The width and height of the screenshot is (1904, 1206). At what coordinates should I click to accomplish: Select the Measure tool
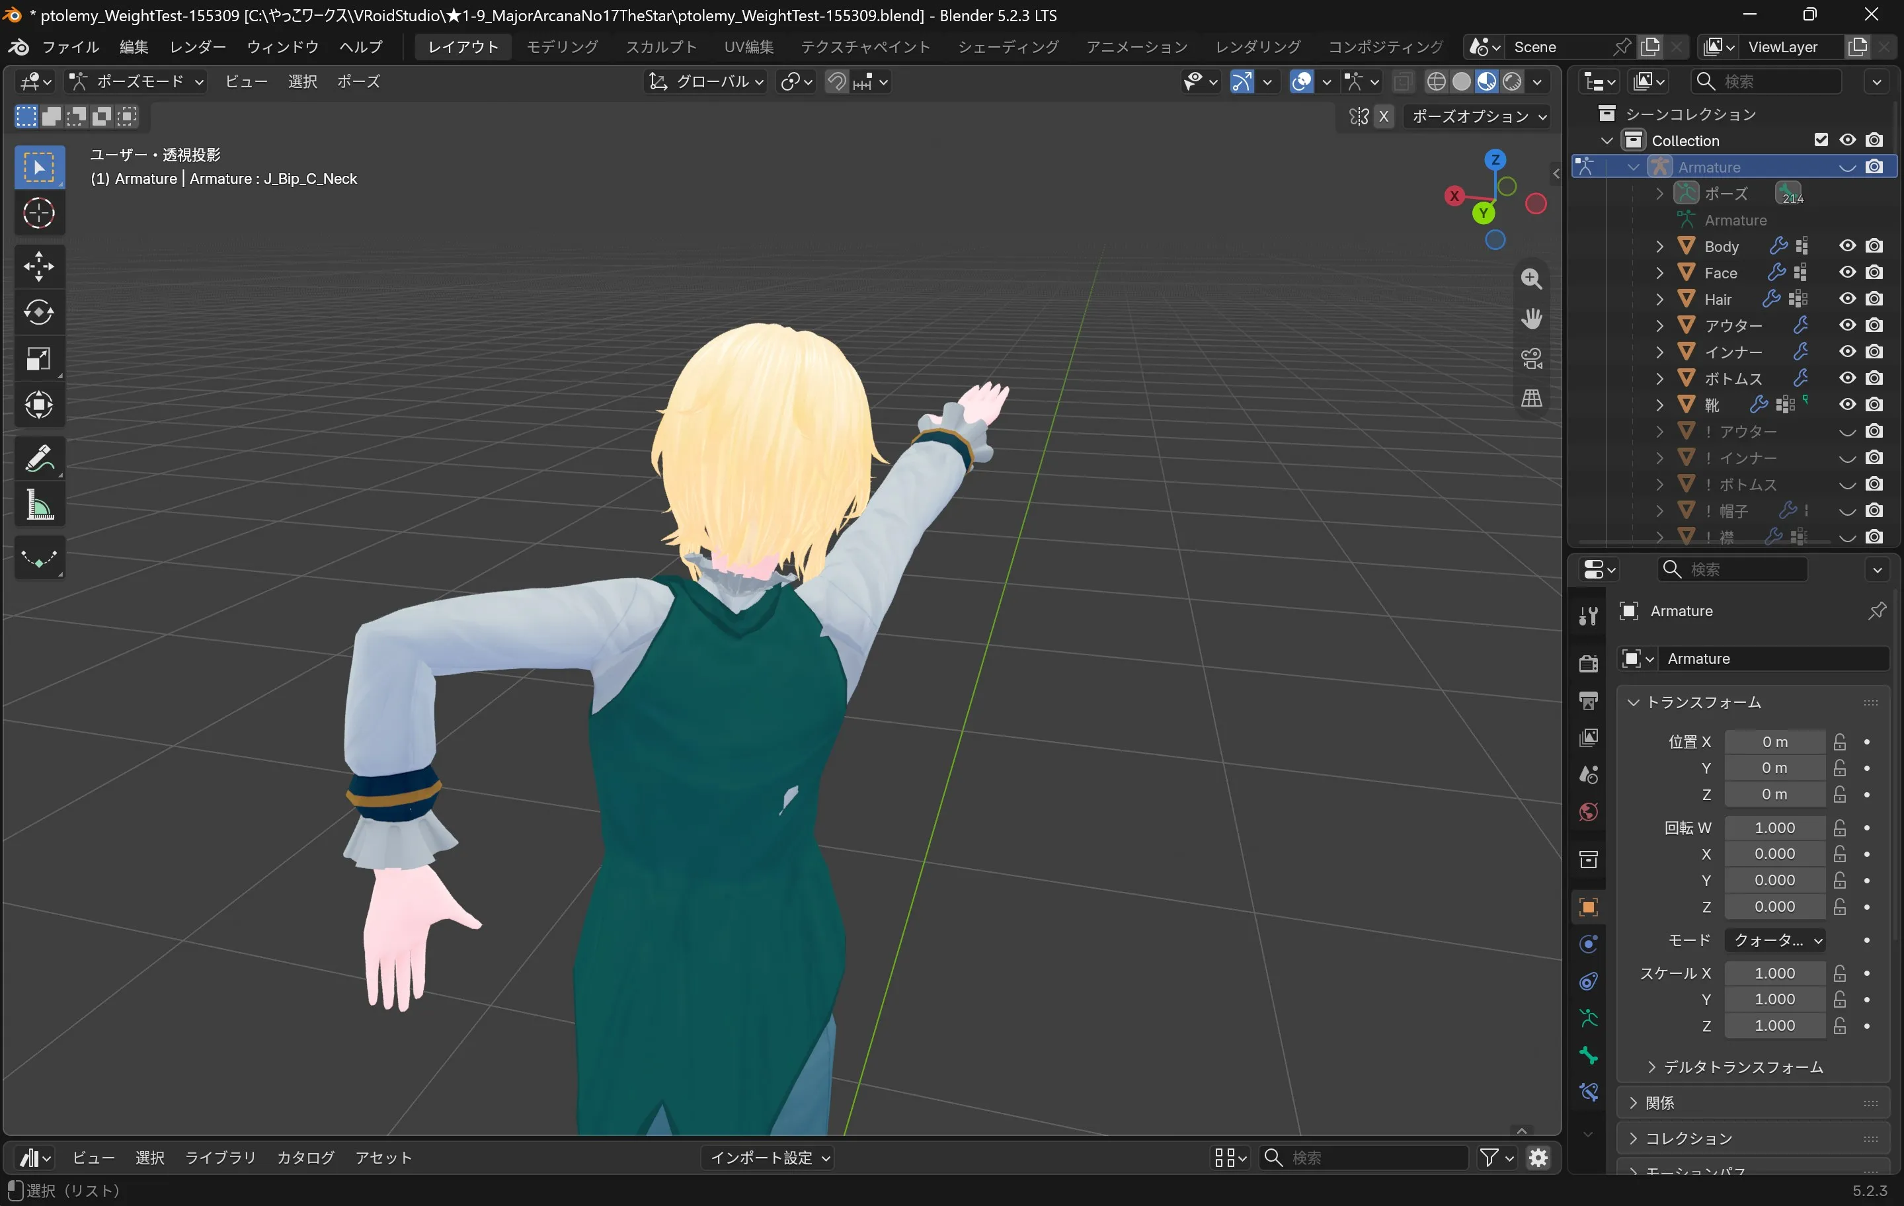39,504
